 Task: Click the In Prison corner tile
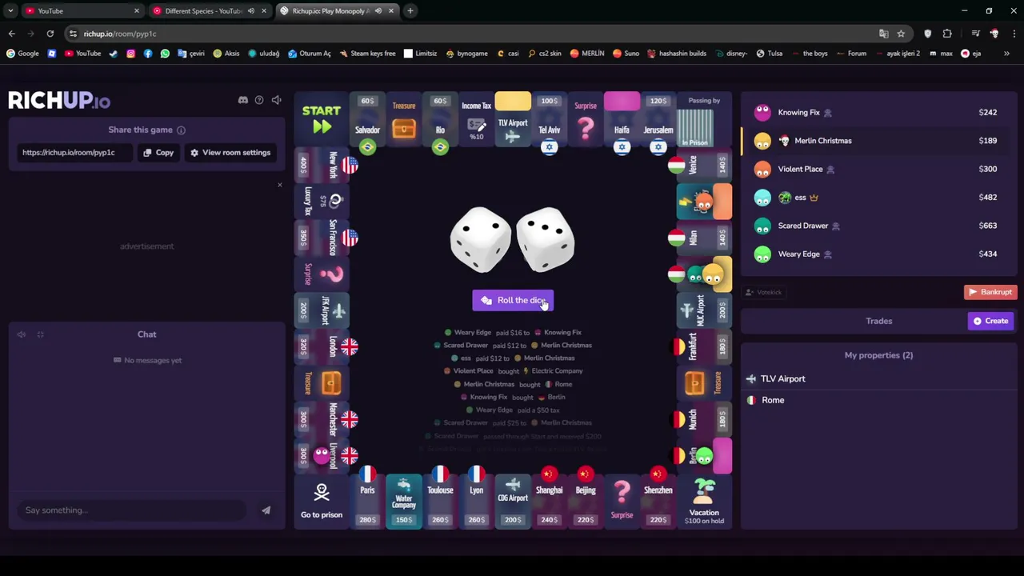coord(704,121)
